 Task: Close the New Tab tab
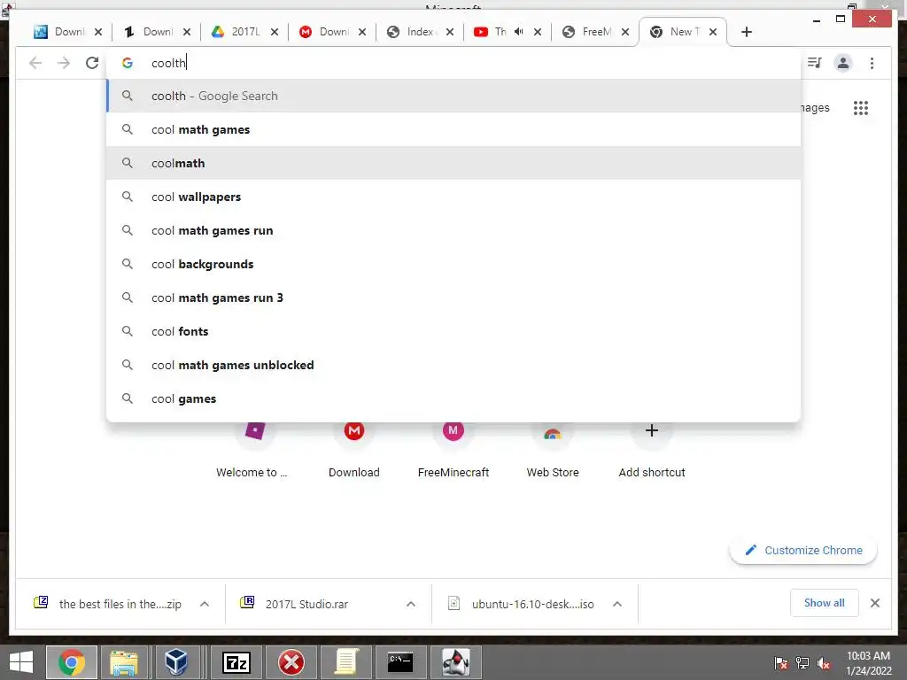click(x=713, y=32)
